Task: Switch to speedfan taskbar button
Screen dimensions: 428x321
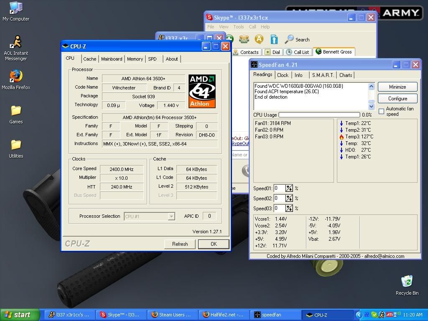Action: 276,315
